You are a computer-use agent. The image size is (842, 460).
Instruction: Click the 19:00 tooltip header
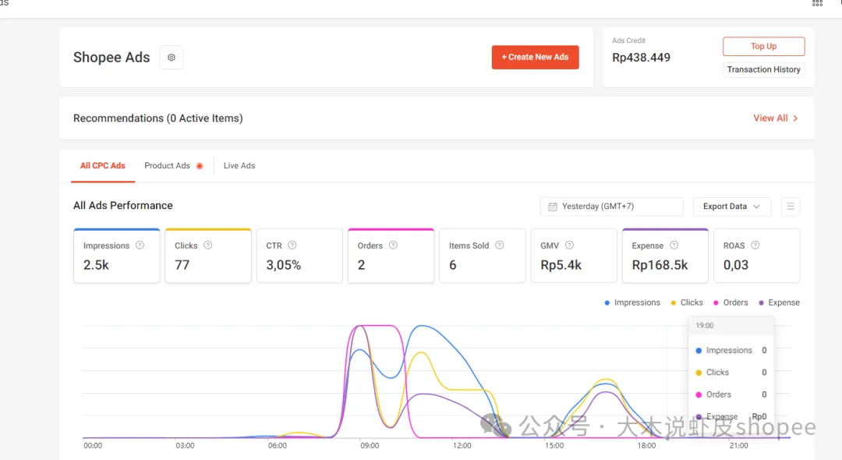click(x=705, y=326)
